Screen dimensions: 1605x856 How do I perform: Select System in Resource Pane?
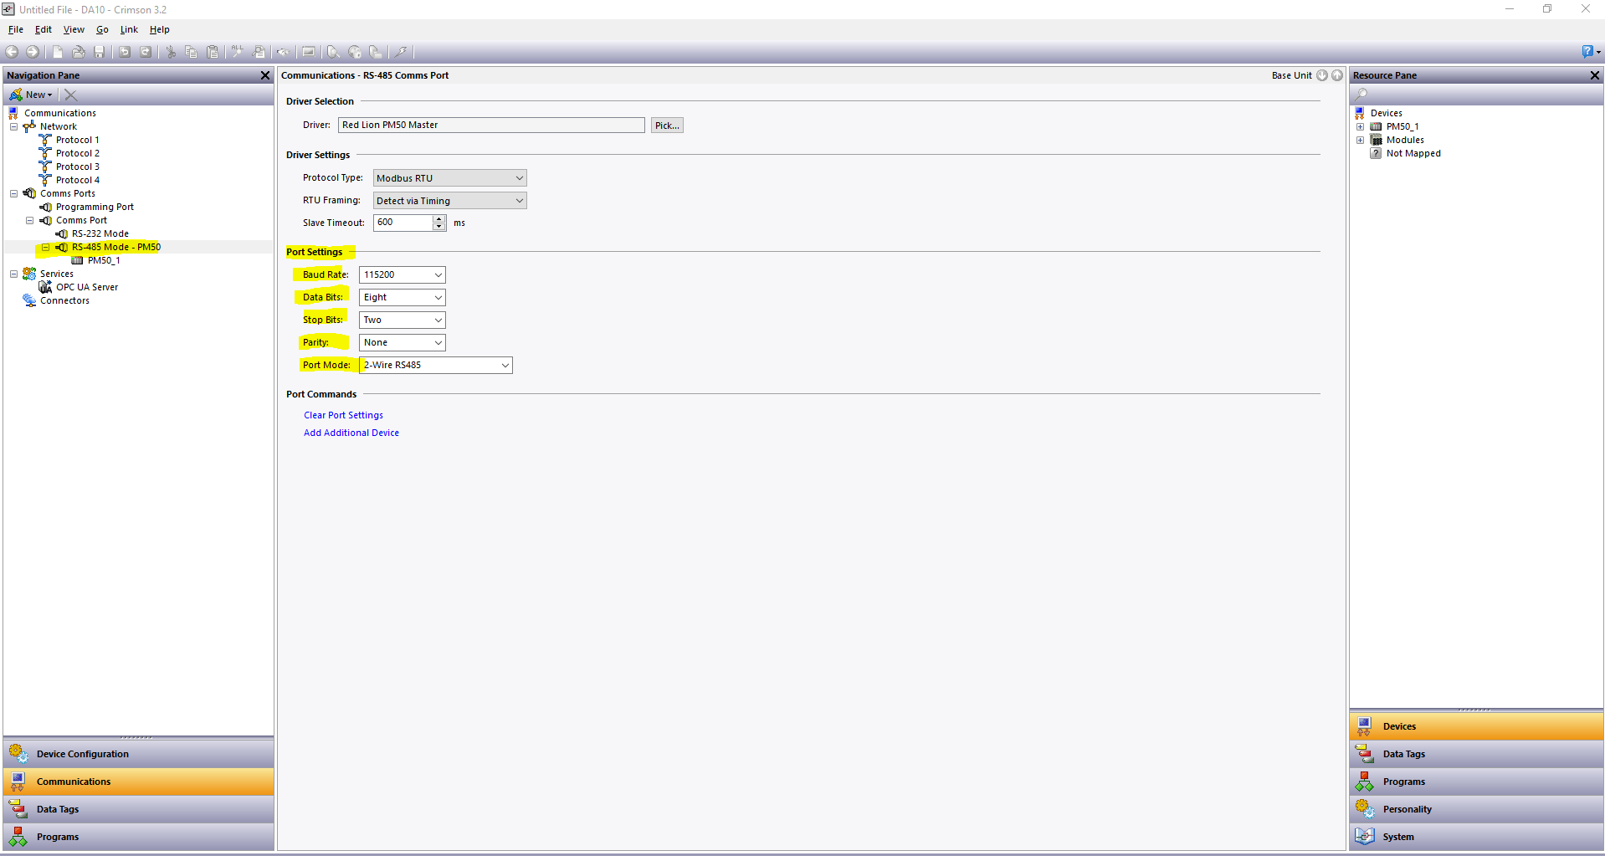1476,837
